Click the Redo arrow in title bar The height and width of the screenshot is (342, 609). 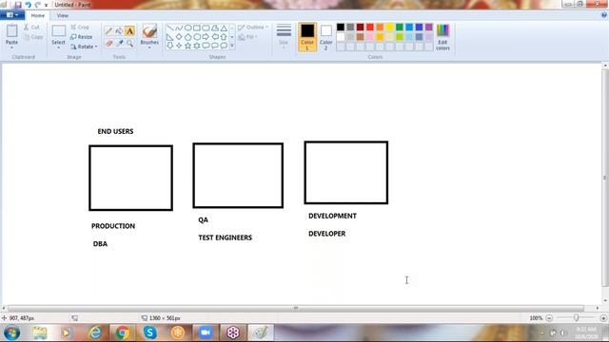coord(38,5)
